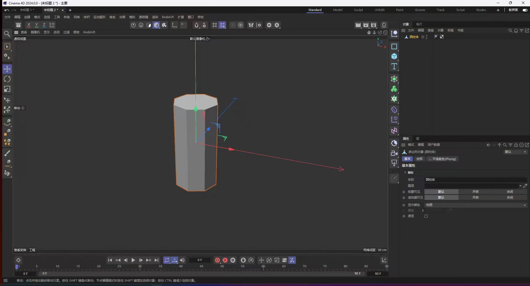Click the record active objects button
Screen dimensions: 530x286
(217, 260)
